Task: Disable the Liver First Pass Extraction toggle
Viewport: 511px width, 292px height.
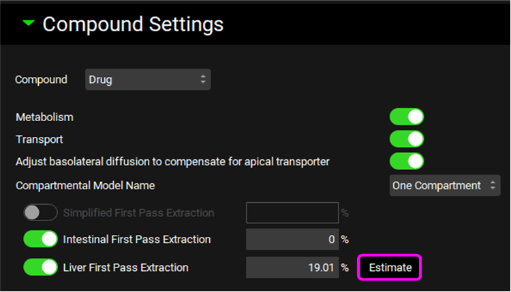Action: (x=40, y=267)
